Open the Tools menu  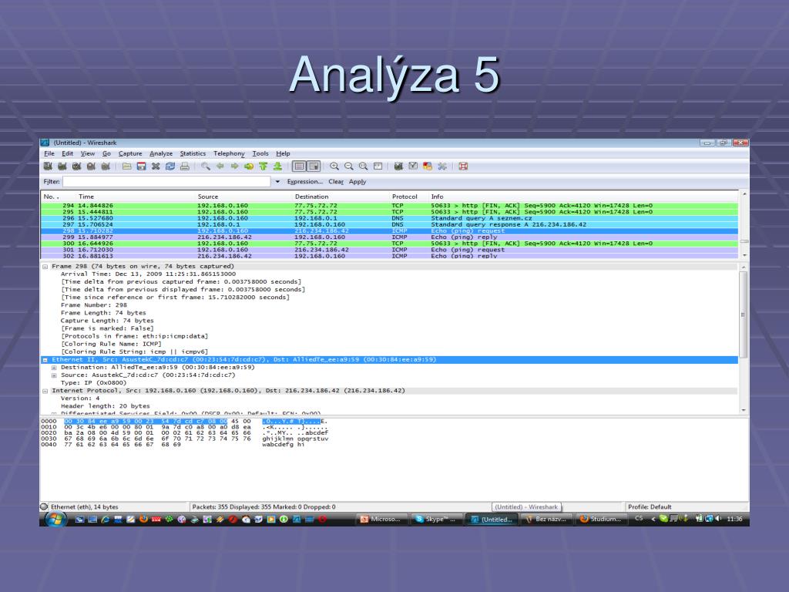(x=260, y=153)
